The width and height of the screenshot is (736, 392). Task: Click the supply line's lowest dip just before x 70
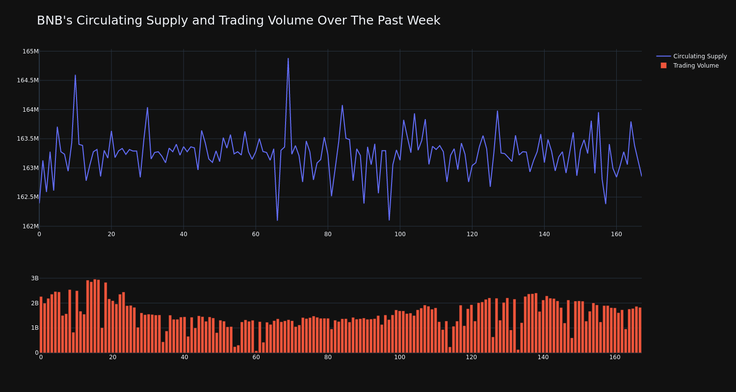[277, 220]
